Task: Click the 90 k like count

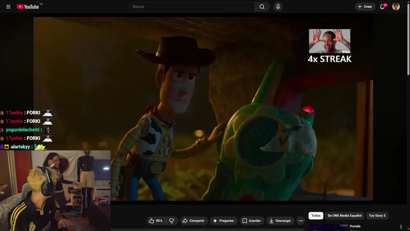Action: (159, 221)
